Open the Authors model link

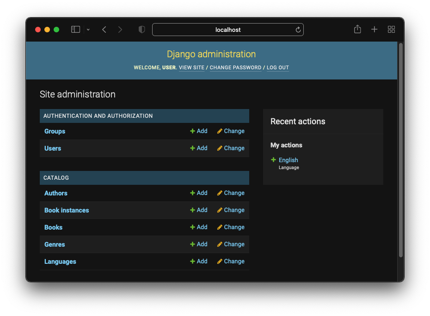click(55, 193)
